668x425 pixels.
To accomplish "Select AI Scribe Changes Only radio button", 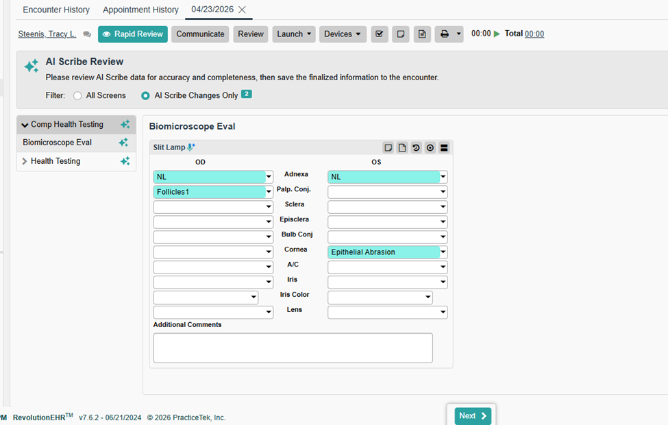I will pyautogui.click(x=145, y=96).
